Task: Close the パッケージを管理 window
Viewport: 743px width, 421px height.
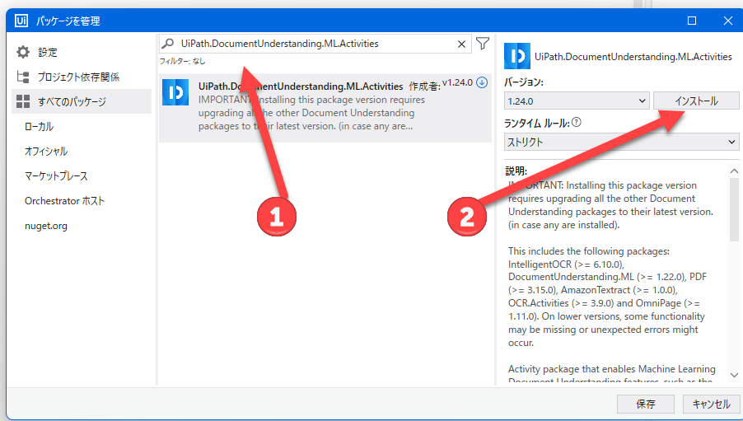Action: [728, 21]
